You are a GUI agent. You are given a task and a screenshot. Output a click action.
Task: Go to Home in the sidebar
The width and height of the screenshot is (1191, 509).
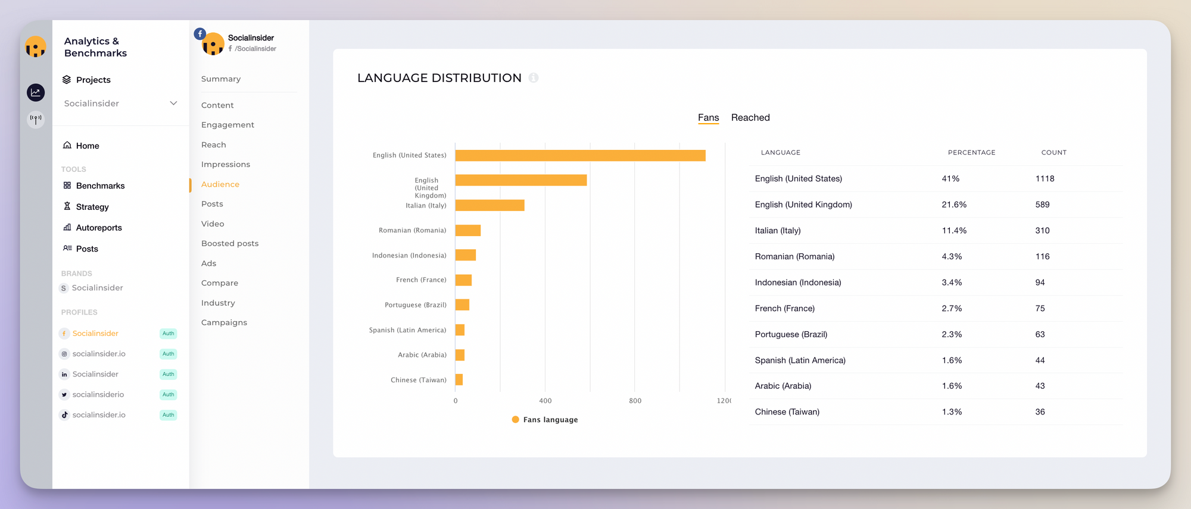[x=88, y=146]
